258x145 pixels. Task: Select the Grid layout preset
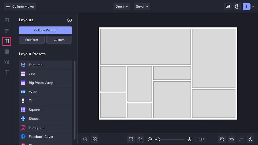[45, 74]
